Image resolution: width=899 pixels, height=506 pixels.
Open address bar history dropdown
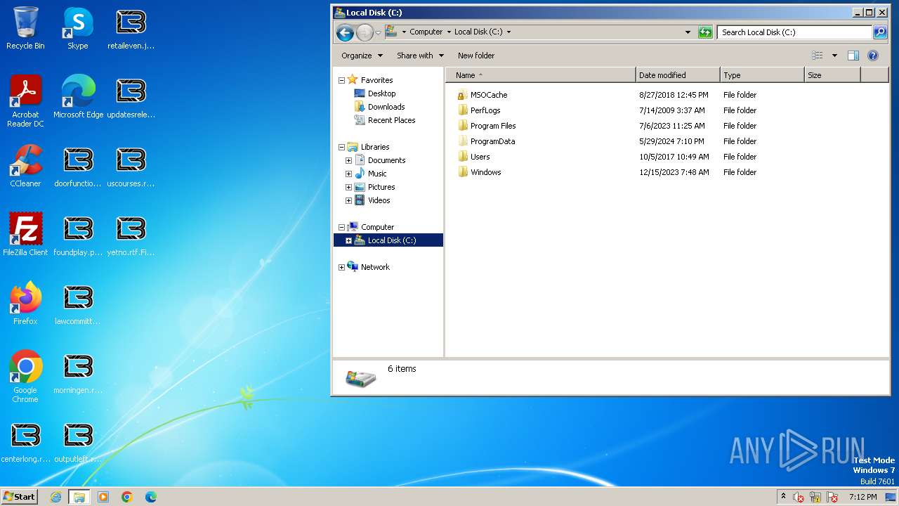coord(688,32)
